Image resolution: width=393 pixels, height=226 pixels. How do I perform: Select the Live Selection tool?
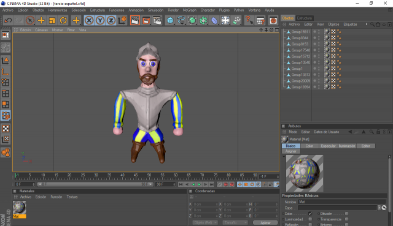[x=30, y=20]
